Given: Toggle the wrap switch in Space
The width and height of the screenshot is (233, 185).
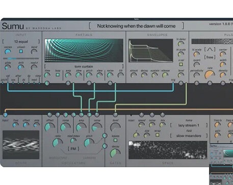Looking at the screenshot, I should point(158,135).
